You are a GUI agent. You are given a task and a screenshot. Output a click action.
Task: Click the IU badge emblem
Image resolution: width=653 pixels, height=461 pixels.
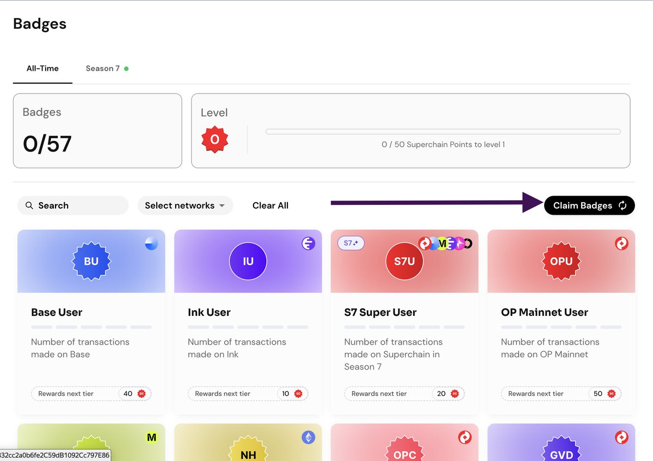point(248,261)
